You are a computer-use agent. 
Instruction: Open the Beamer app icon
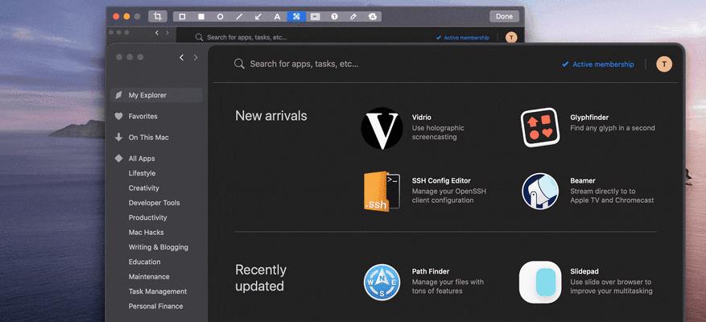pos(540,191)
